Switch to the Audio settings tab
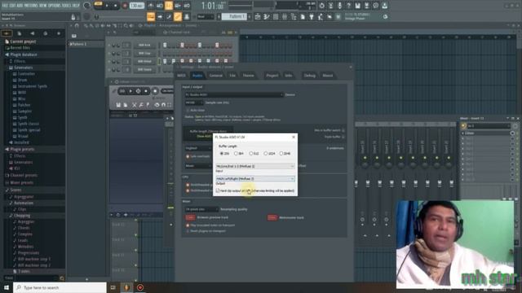The image size is (522, 293). coord(197,76)
